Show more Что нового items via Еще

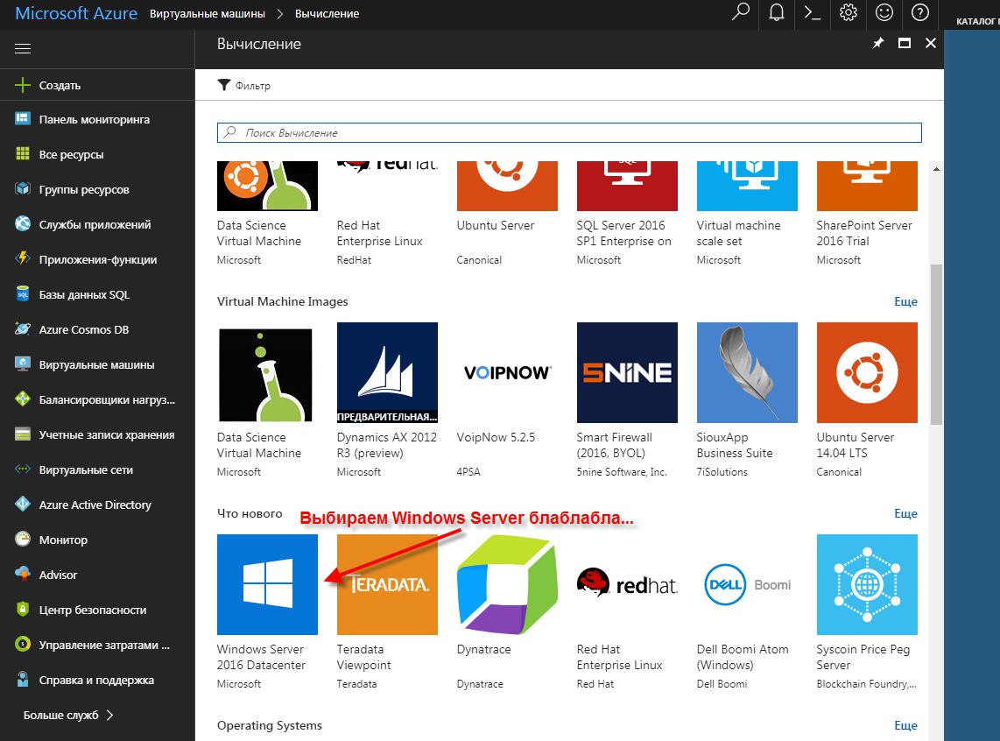pyautogui.click(x=905, y=513)
